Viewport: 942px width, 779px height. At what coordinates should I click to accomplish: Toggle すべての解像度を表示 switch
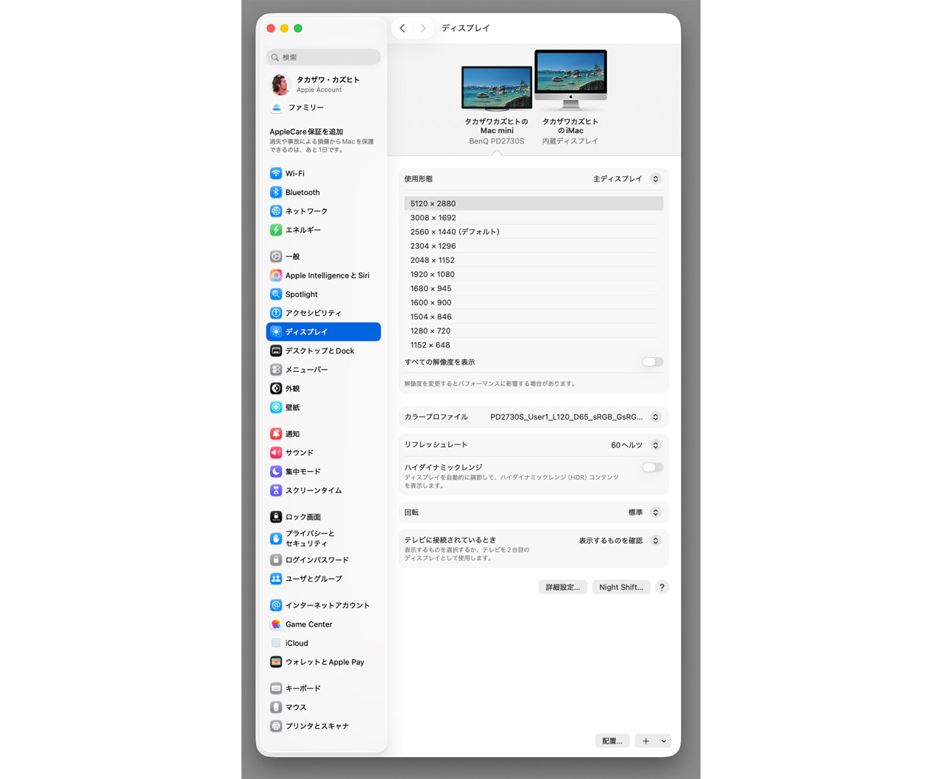click(653, 362)
